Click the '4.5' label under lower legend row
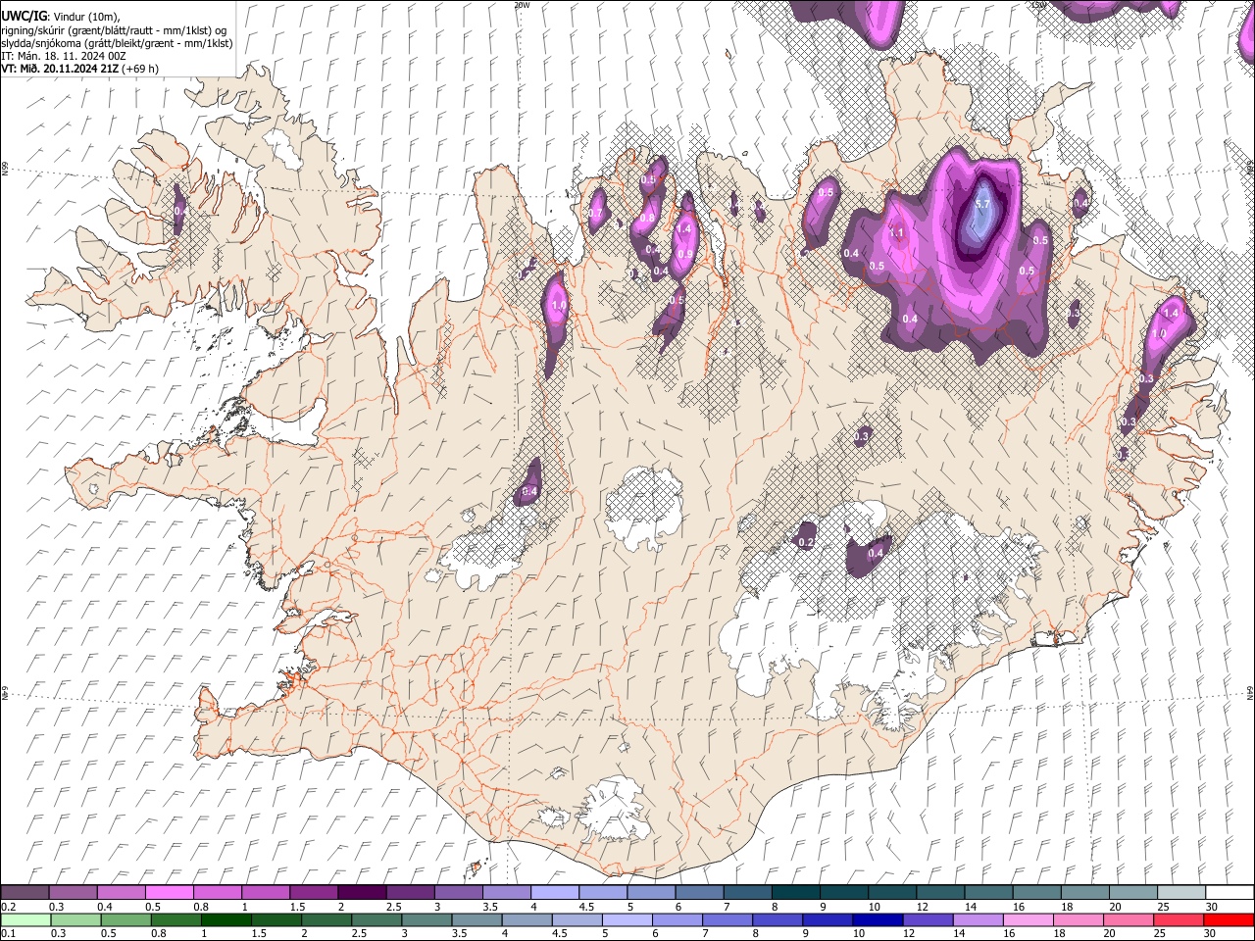Screen dimensions: 1255x941 click(559, 934)
